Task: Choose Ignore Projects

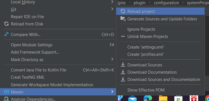Action: [160, 29]
